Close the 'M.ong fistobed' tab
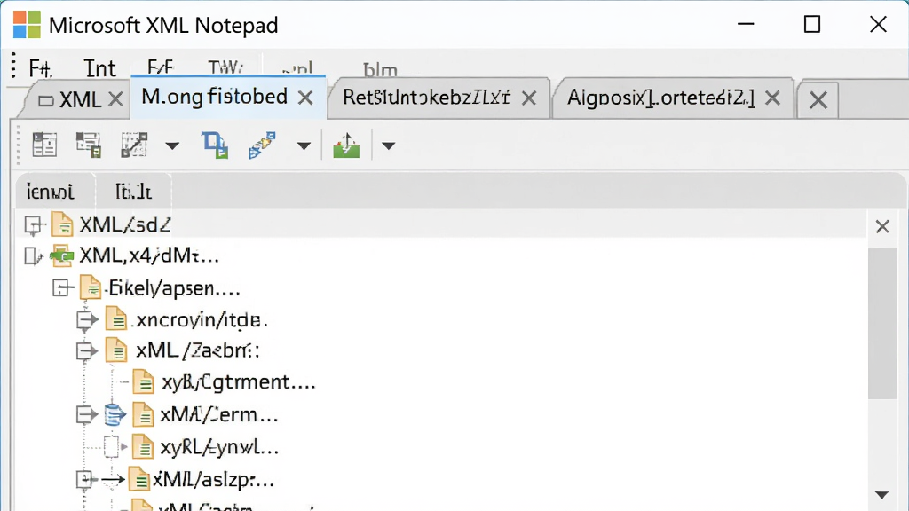This screenshot has width=909, height=511. [x=305, y=98]
